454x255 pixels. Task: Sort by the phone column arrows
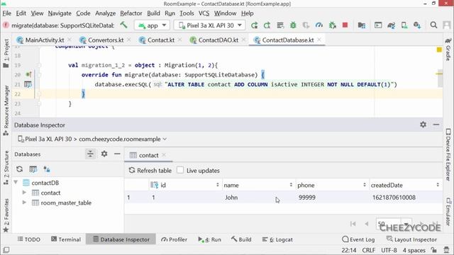365,185
